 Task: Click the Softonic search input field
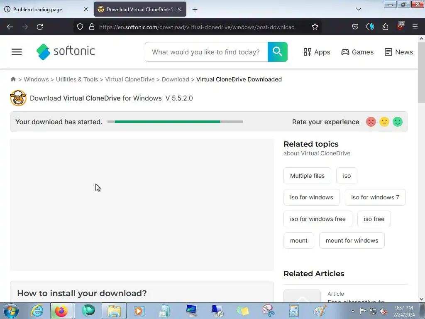[206, 52]
